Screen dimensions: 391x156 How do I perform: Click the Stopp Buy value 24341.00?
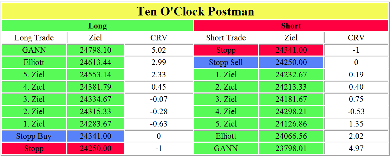pos(96,136)
